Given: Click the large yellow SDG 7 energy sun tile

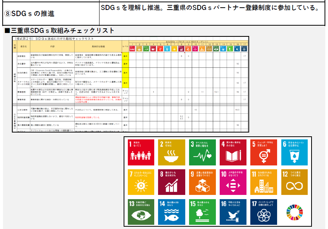Looking at the screenshot, I should coord(141,182).
